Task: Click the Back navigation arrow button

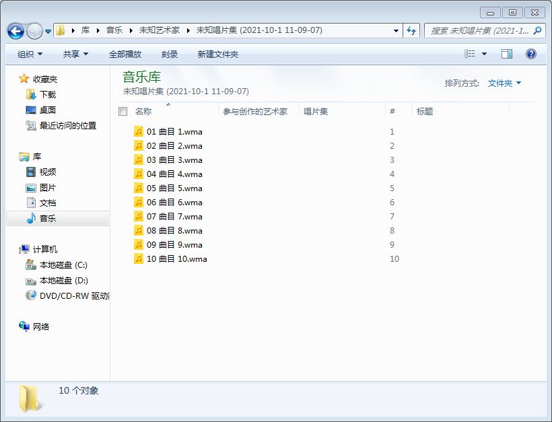Action: (x=15, y=31)
